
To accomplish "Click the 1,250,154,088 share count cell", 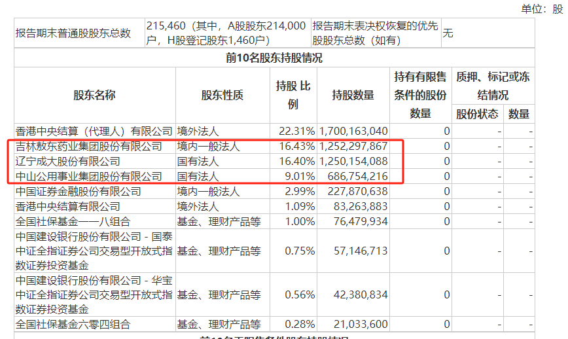I will pyautogui.click(x=353, y=161).
